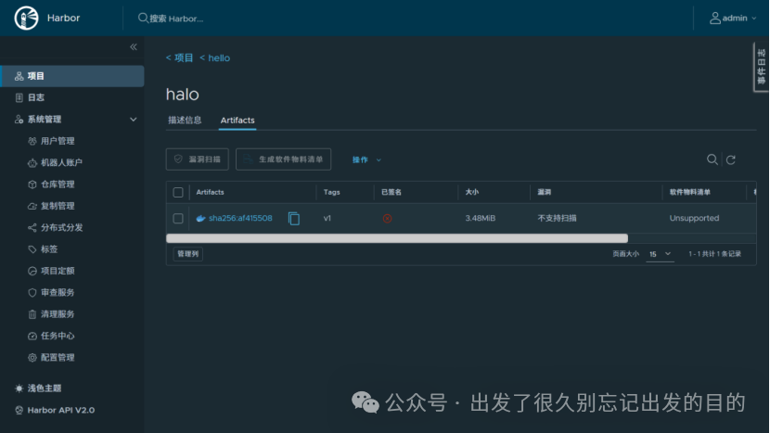The image size is (770, 433).
Task: Click the Harbor lighthouse logo
Action: pyautogui.click(x=26, y=19)
